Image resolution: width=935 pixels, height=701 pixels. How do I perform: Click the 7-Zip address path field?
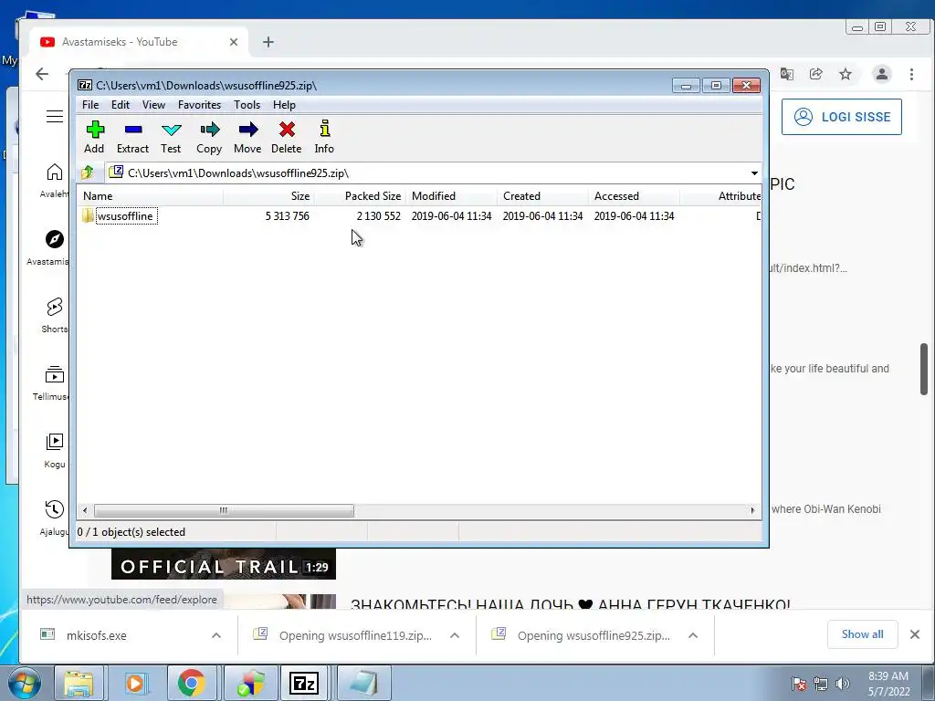pos(426,173)
